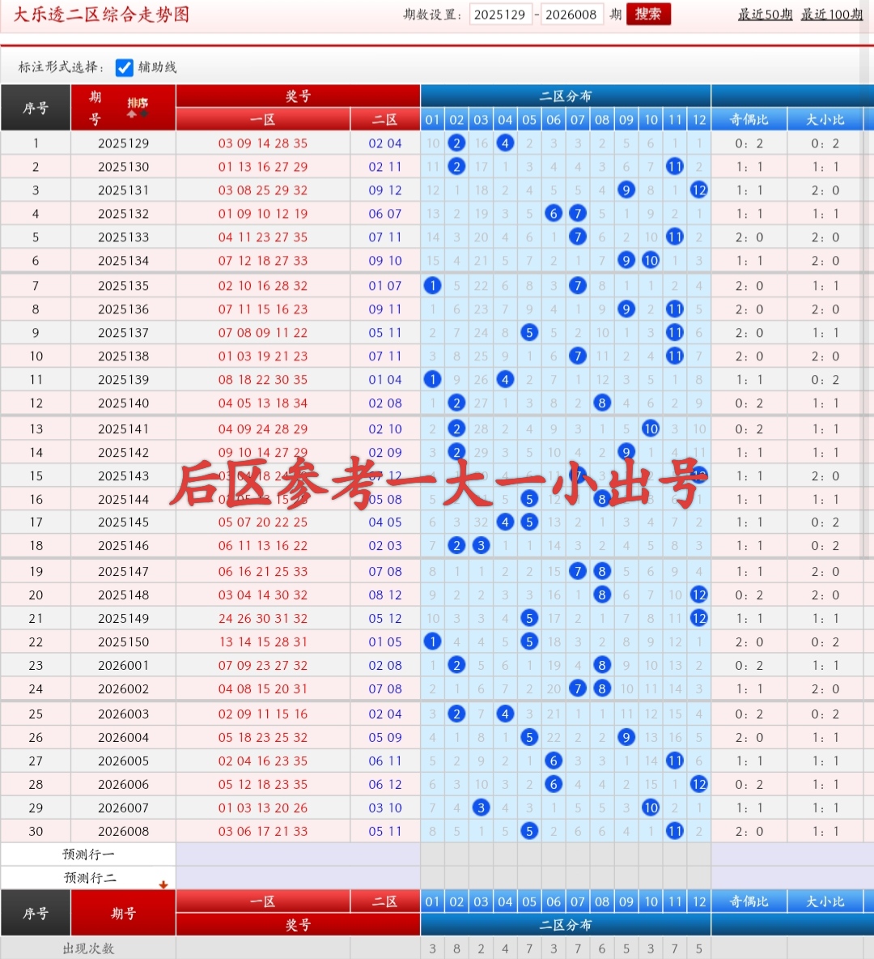
Task: Select the blue ball 10 in period 2026007
Action: (x=651, y=808)
